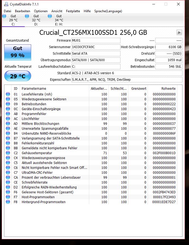Screen dimensions: 189x245
Task: Click status icon for Mittlere Blocklöschungen row
Action: (x=8, y=123)
